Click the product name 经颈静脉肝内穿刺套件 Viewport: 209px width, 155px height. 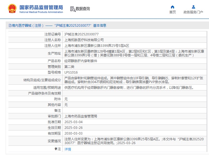click(x=81, y=61)
